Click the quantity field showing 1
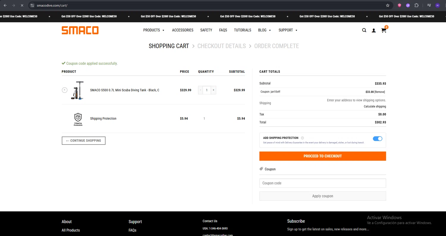446x236 pixels. (x=207, y=90)
